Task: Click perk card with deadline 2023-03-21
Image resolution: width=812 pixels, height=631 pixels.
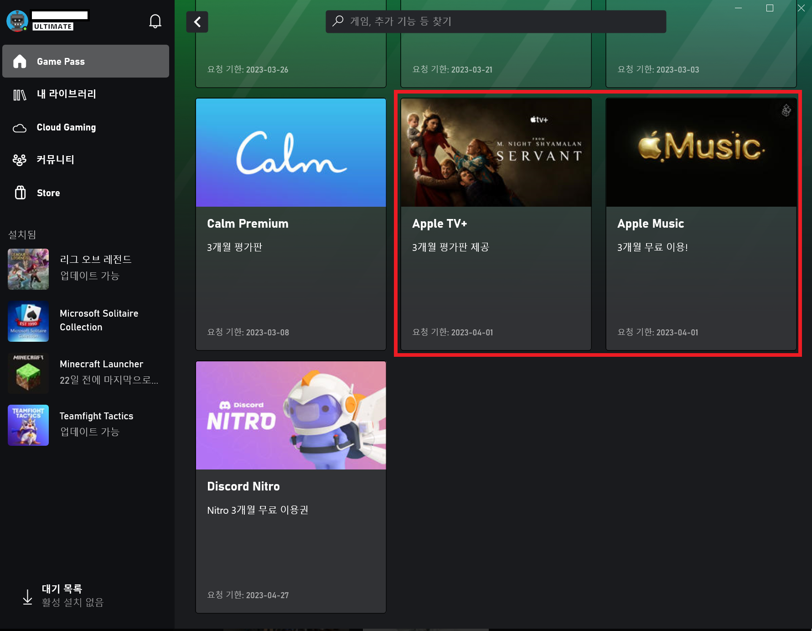Action: pos(496,44)
